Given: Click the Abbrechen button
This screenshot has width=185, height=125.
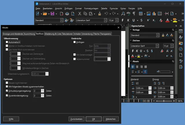Looking at the screenshot, I should click(111, 119).
